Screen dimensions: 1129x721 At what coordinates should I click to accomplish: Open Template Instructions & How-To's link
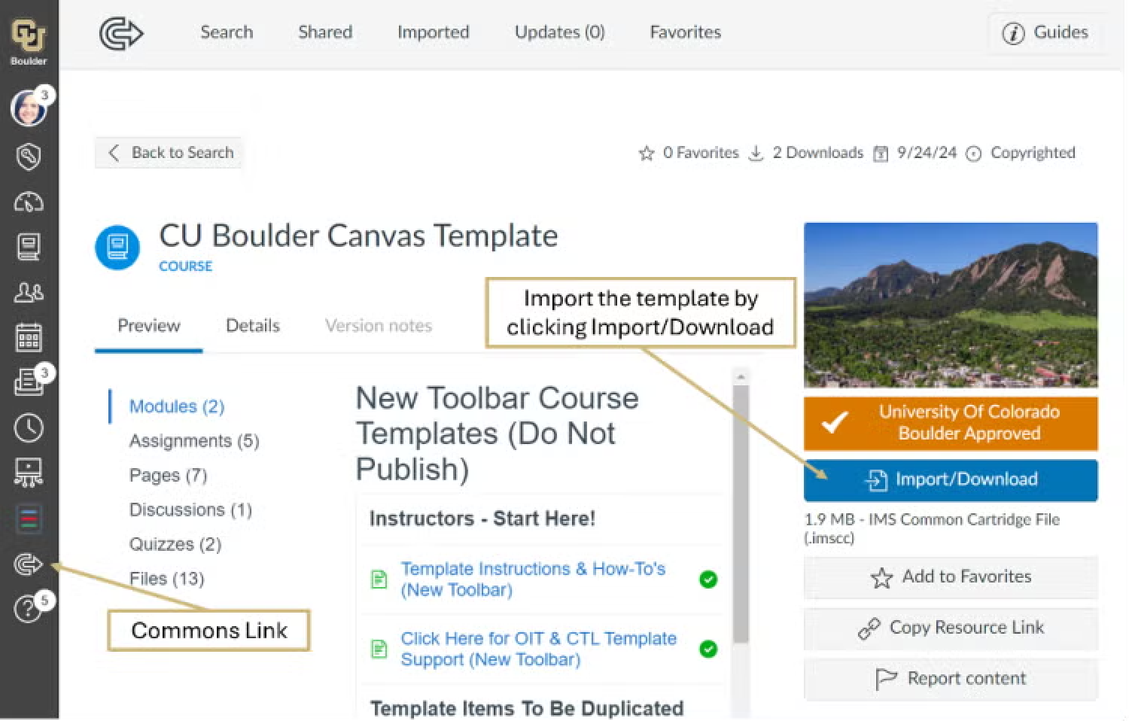(x=533, y=580)
